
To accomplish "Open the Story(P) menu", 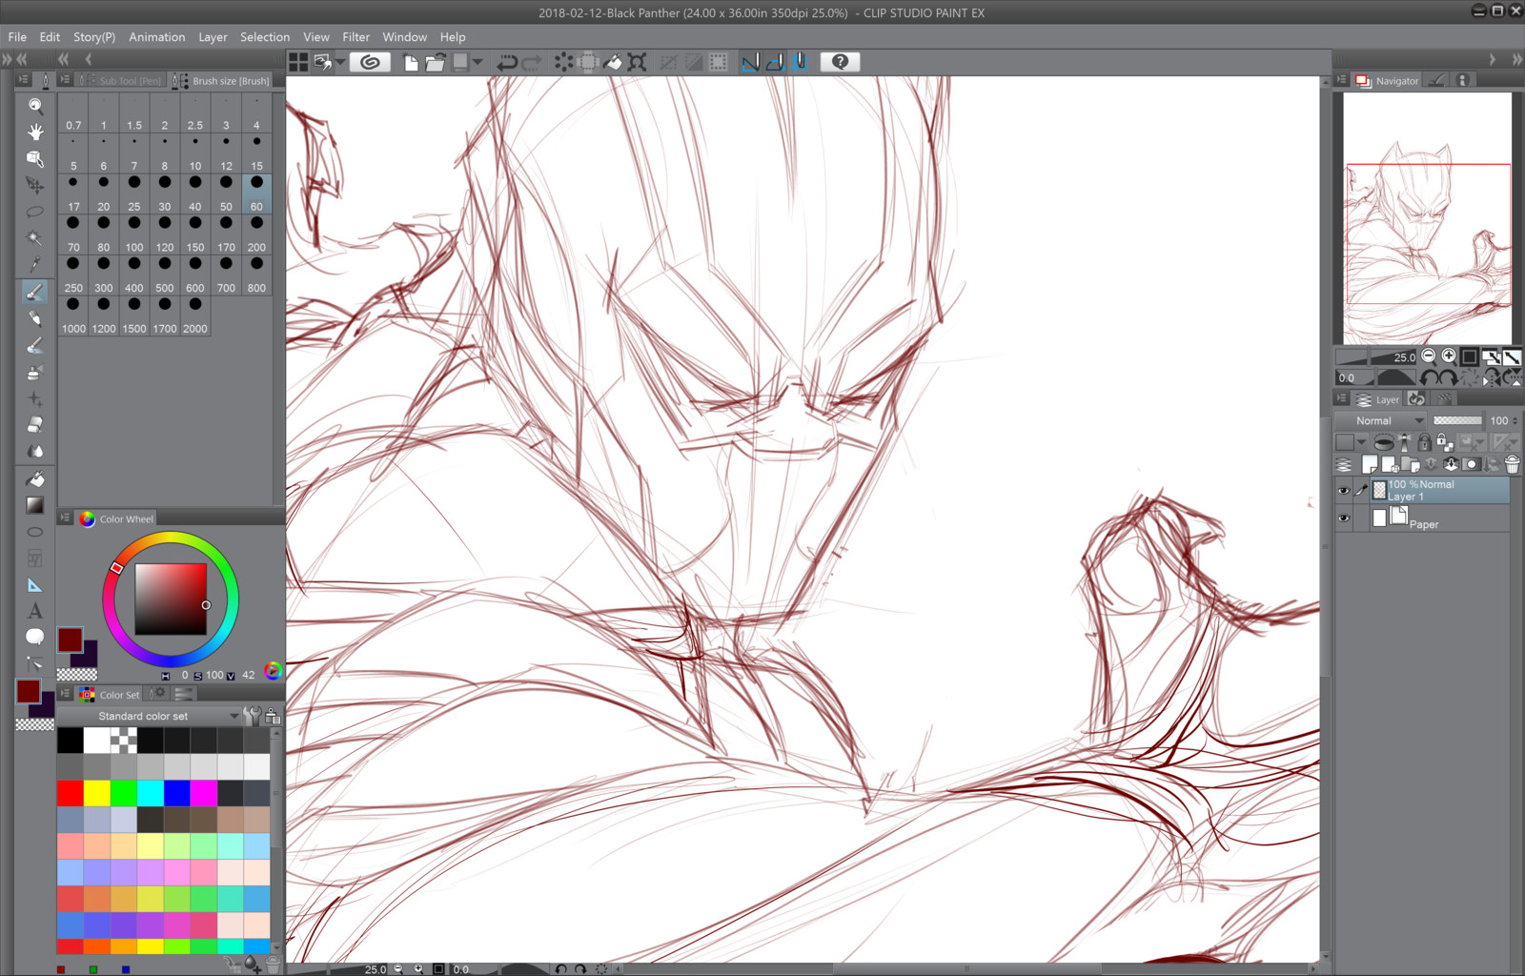I will [94, 37].
